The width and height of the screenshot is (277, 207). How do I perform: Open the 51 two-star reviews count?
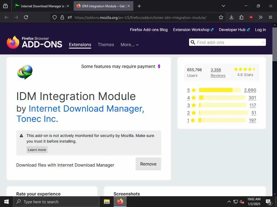coord(254,113)
